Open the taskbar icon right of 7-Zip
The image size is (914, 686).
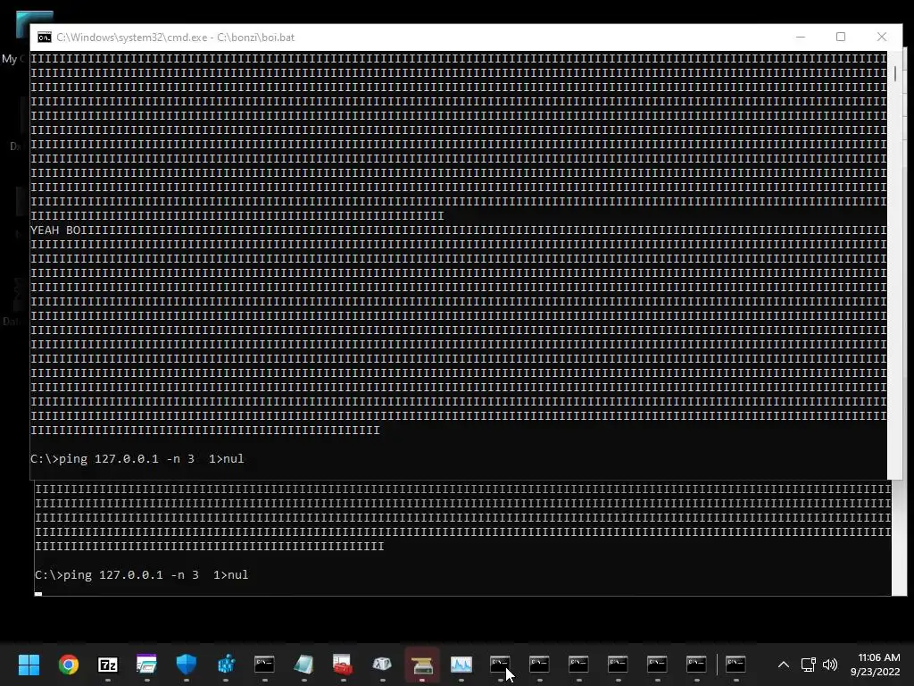147,665
